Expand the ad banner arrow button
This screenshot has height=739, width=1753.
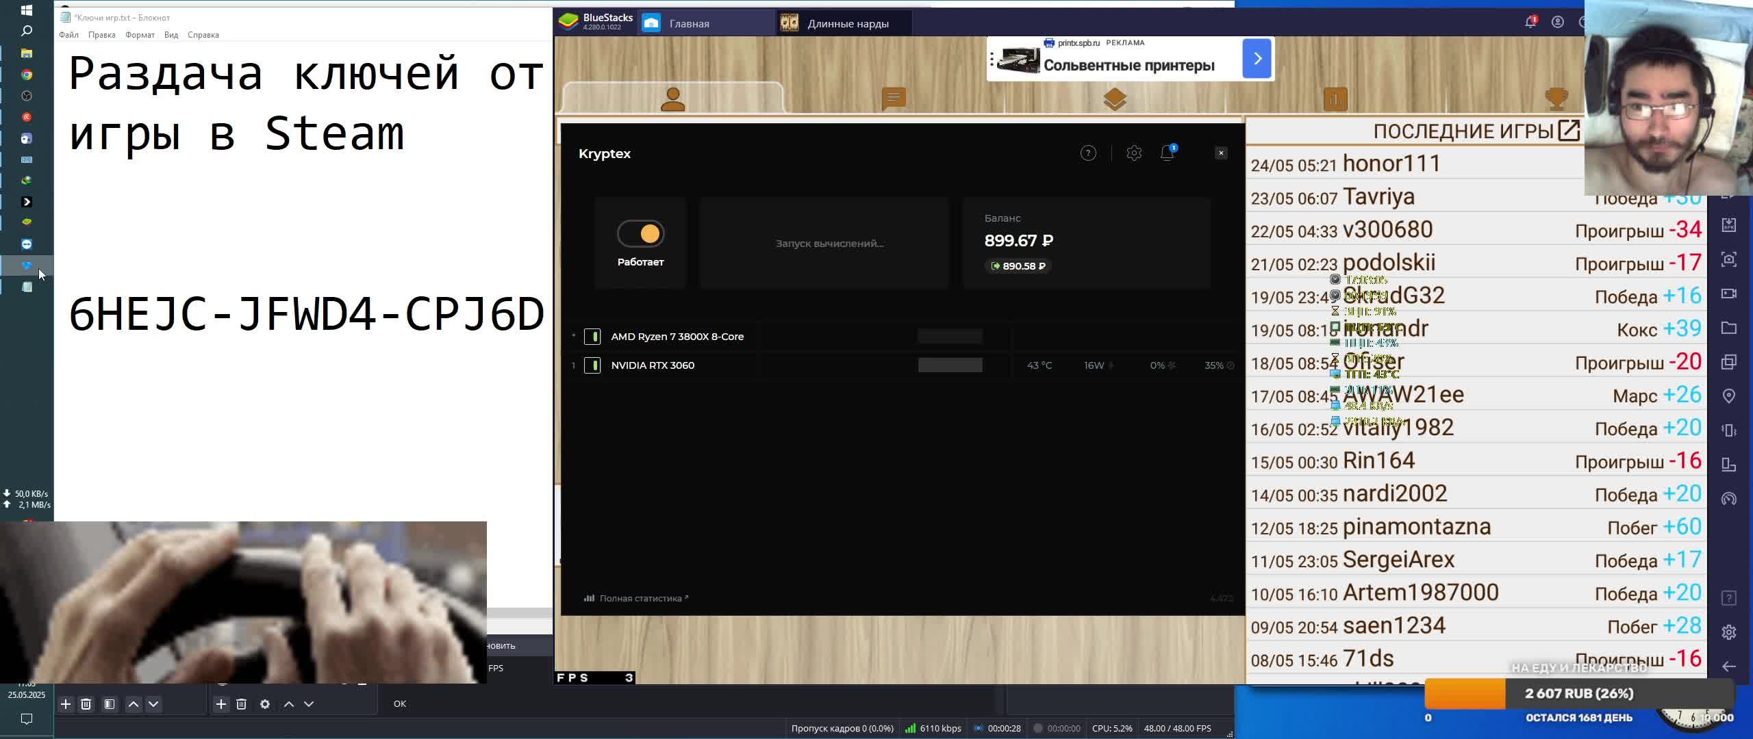(x=1257, y=59)
